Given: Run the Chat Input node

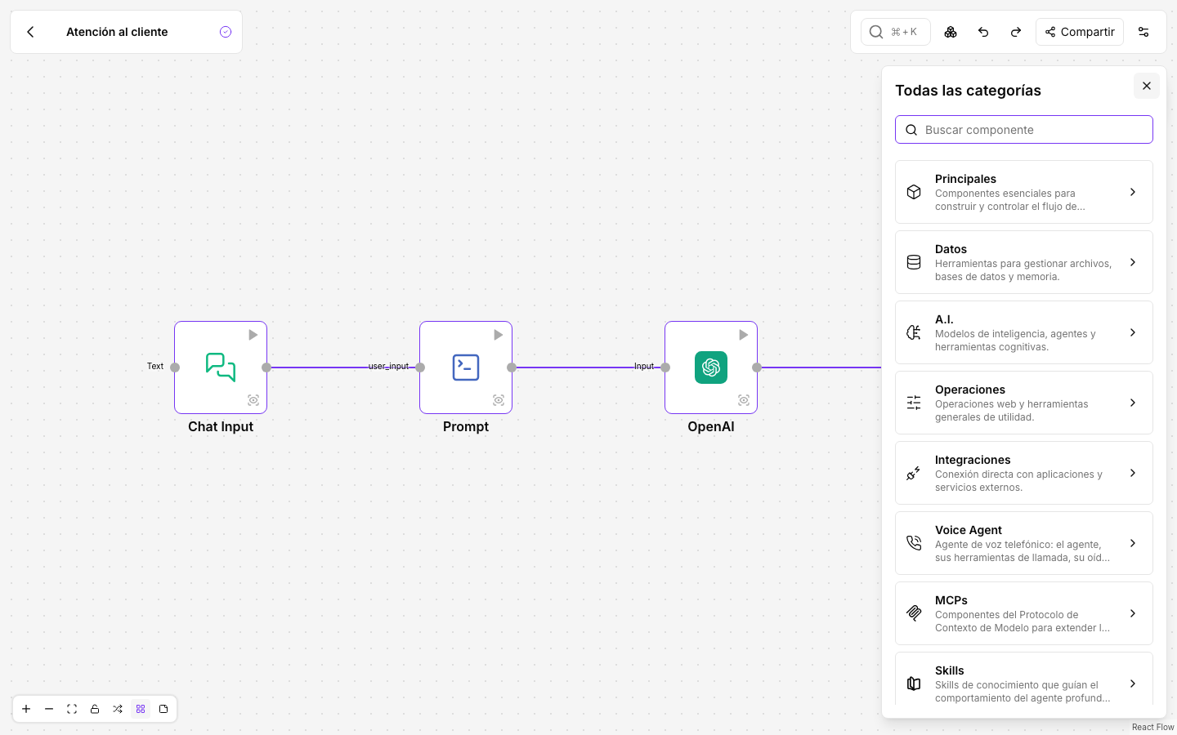Looking at the screenshot, I should pyautogui.click(x=253, y=335).
